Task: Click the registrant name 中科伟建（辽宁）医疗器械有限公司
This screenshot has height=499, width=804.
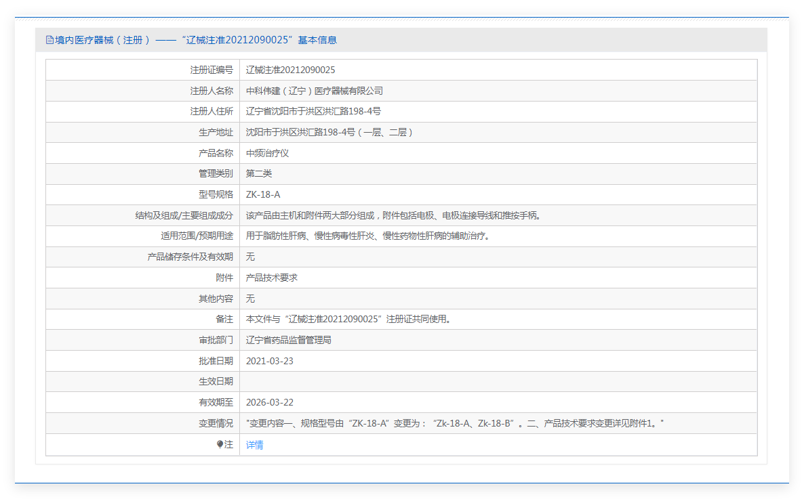Action: click(314, 91)
